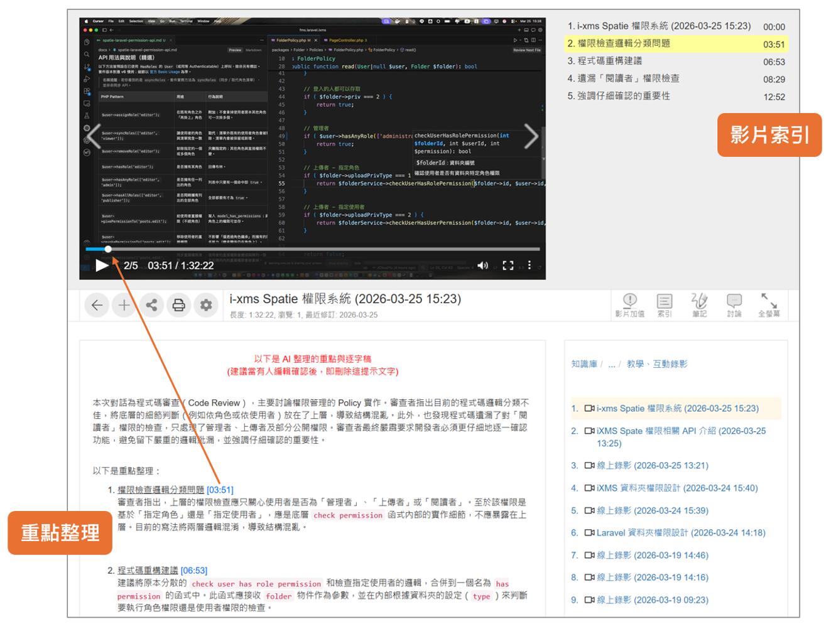Print the page using the printer icon
The image size is (831, 624).
pyautogui.click(x=179, y=305)
